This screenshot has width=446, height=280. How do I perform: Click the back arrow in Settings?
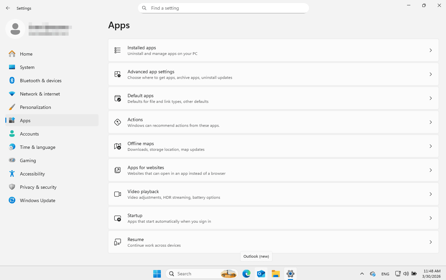point(8,8)
